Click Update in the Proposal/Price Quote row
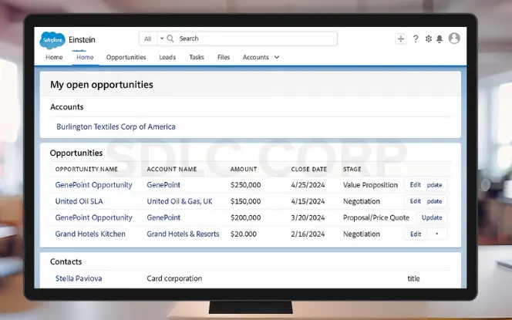Viewport: 512px width, 320px height. tap(432, 217)
